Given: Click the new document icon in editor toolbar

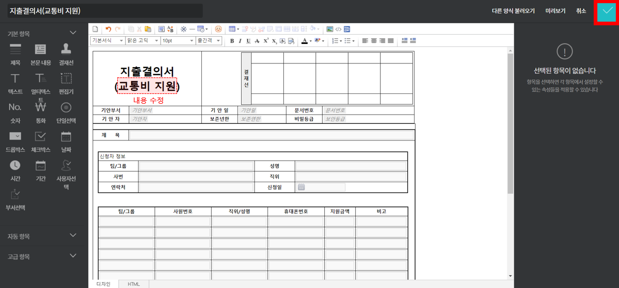Looking at the screenshot, I should tap(95, 29).
